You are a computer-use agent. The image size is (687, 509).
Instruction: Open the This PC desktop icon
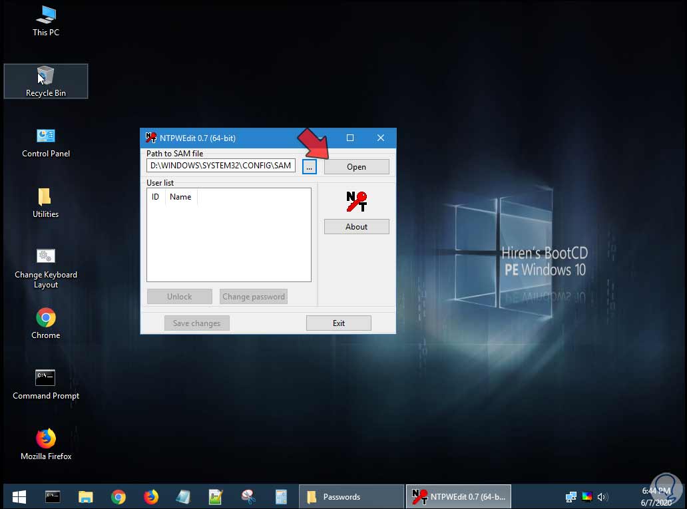[45, 21]
